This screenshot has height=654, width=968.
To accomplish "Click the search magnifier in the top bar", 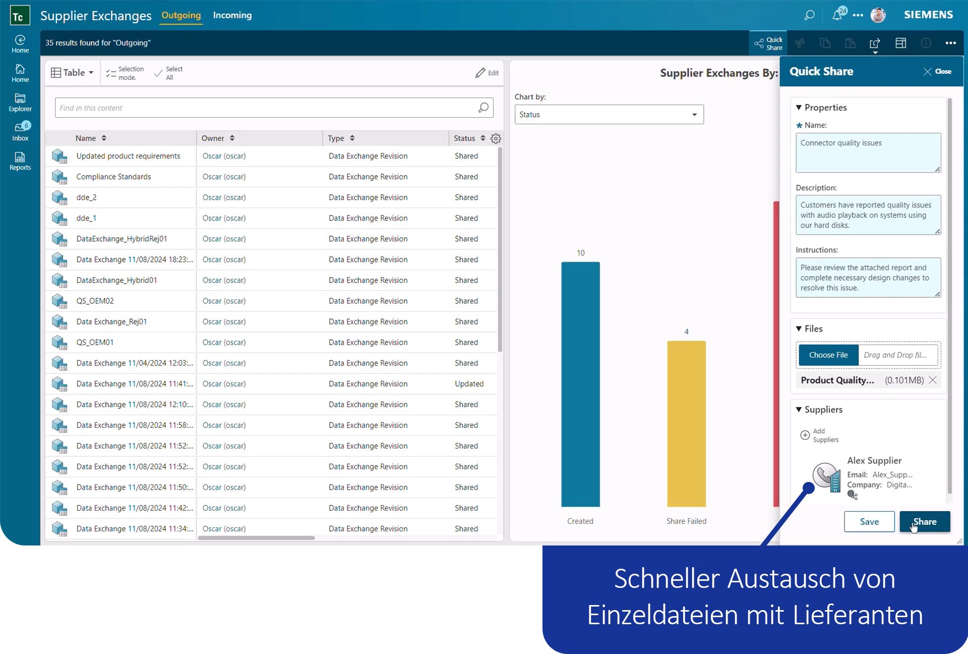I will pyautogui.click(x=809, y=15).
